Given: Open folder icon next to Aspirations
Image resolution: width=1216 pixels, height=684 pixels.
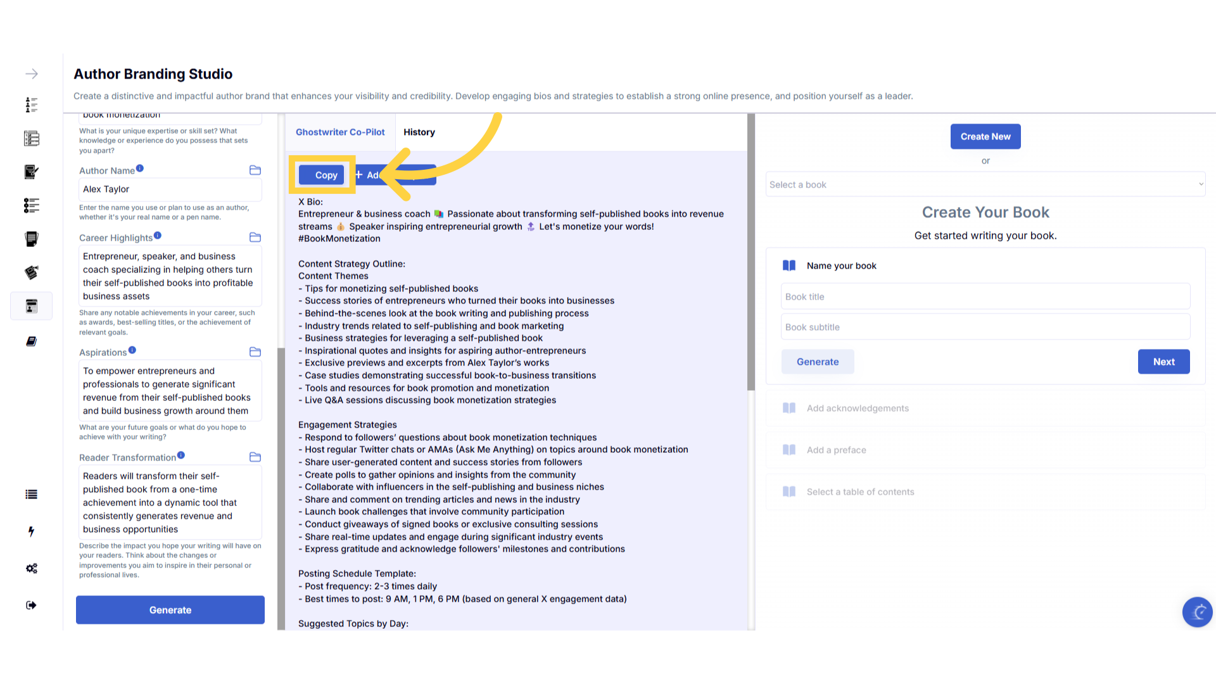Looking at the screenshot, I should coord(255,352).
